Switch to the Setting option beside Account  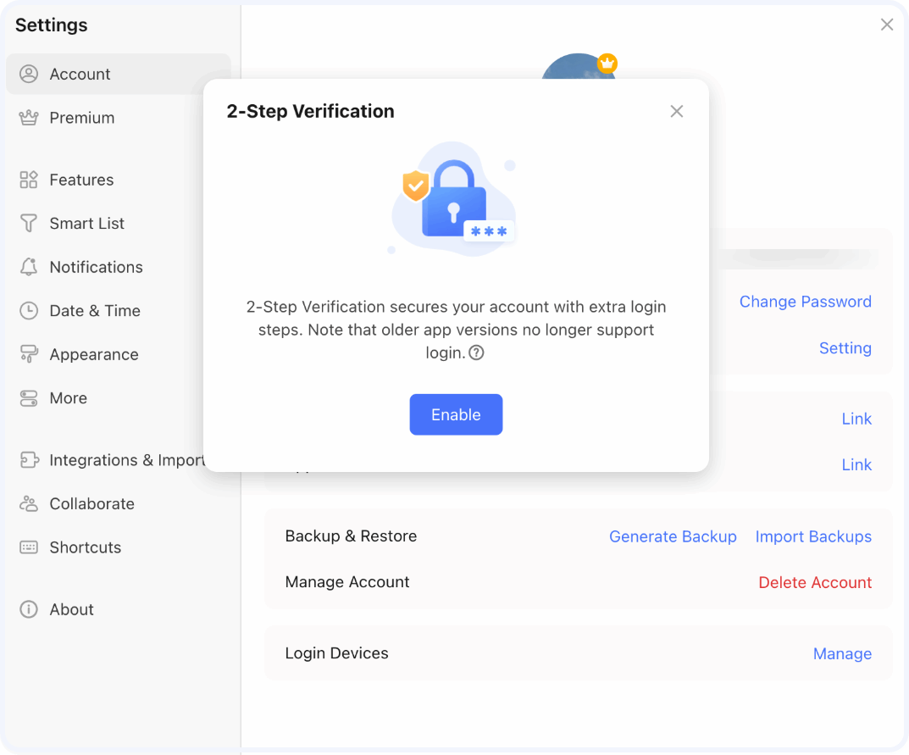click(845, 348)
